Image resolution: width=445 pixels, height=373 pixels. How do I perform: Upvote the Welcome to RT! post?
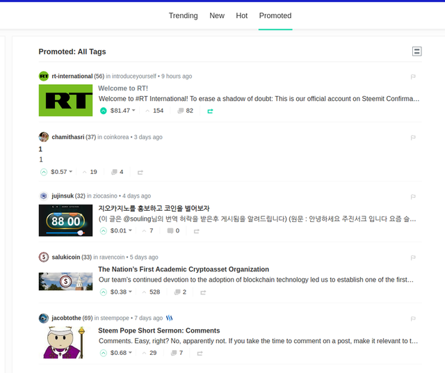point(104,111)
